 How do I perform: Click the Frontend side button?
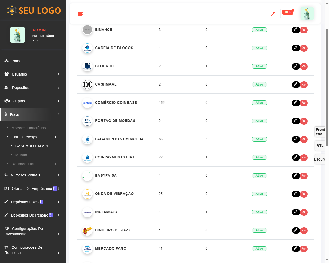click(320, 132)
